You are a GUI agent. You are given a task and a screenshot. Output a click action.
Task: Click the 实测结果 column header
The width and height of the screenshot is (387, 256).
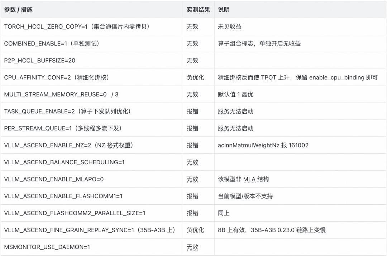(198, 10)
